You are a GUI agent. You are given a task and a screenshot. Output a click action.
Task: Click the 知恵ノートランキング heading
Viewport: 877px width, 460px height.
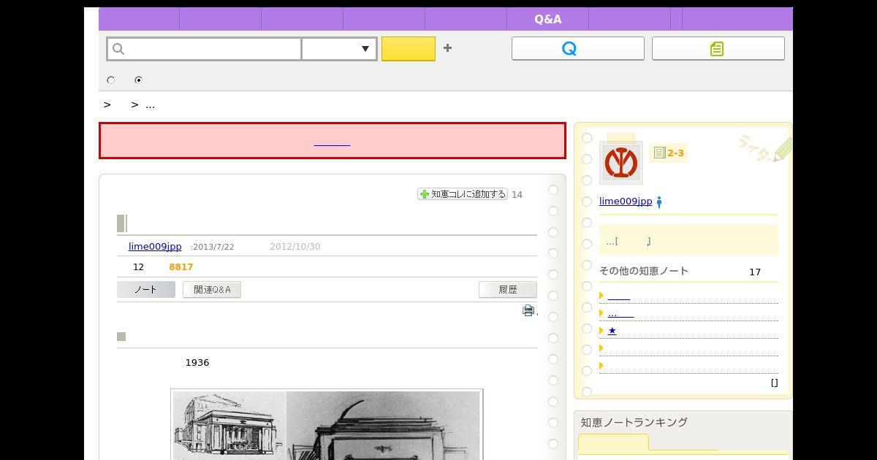click(634, 422)
